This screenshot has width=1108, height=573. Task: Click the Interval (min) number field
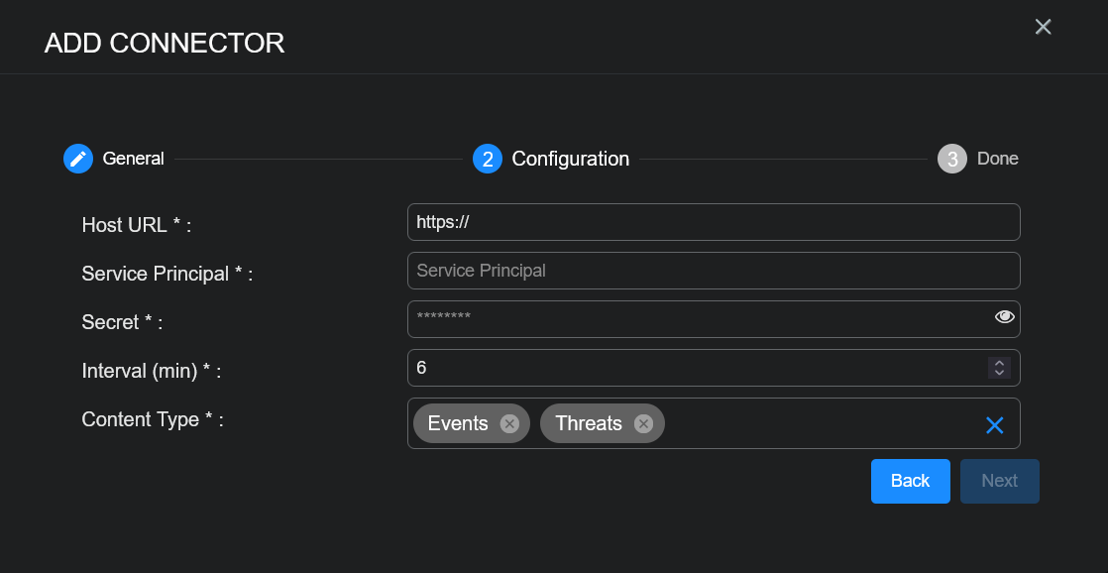click(x=694, y=368)
